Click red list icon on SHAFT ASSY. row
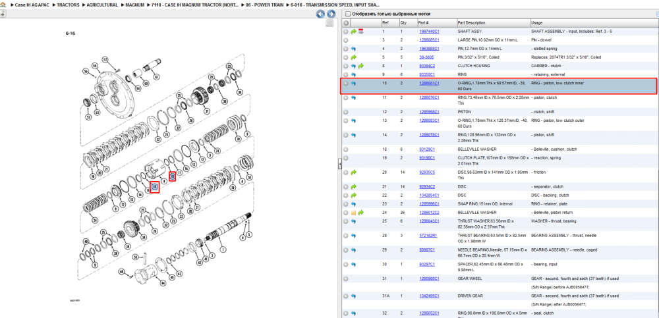Image resolution: width=659 pixels, height=318 pixels. (x=360, y=32)
